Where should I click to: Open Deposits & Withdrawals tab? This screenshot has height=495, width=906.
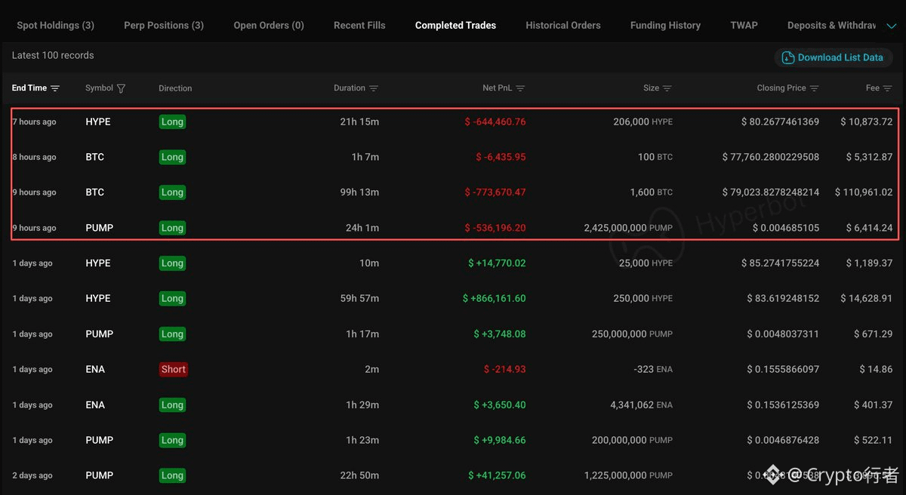click(831, 26)
